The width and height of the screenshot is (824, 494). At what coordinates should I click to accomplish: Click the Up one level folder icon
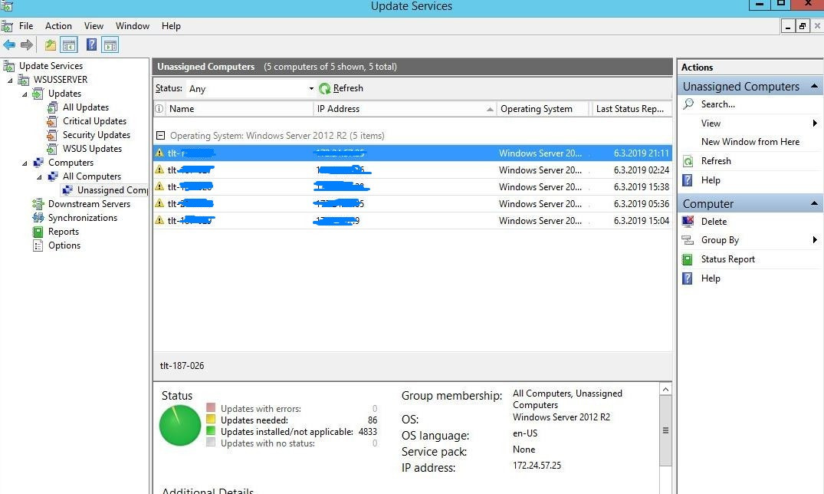click(x=51, y=45)
